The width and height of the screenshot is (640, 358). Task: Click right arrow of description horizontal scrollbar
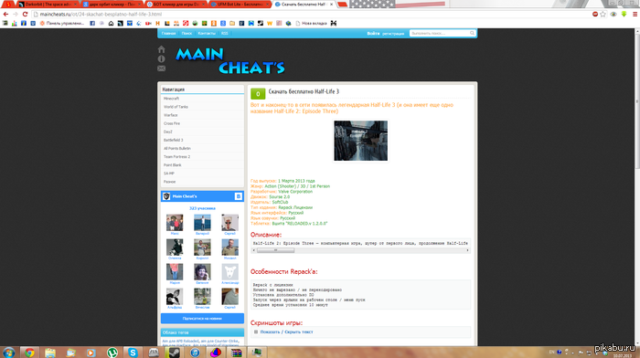[x=467, y=250]
